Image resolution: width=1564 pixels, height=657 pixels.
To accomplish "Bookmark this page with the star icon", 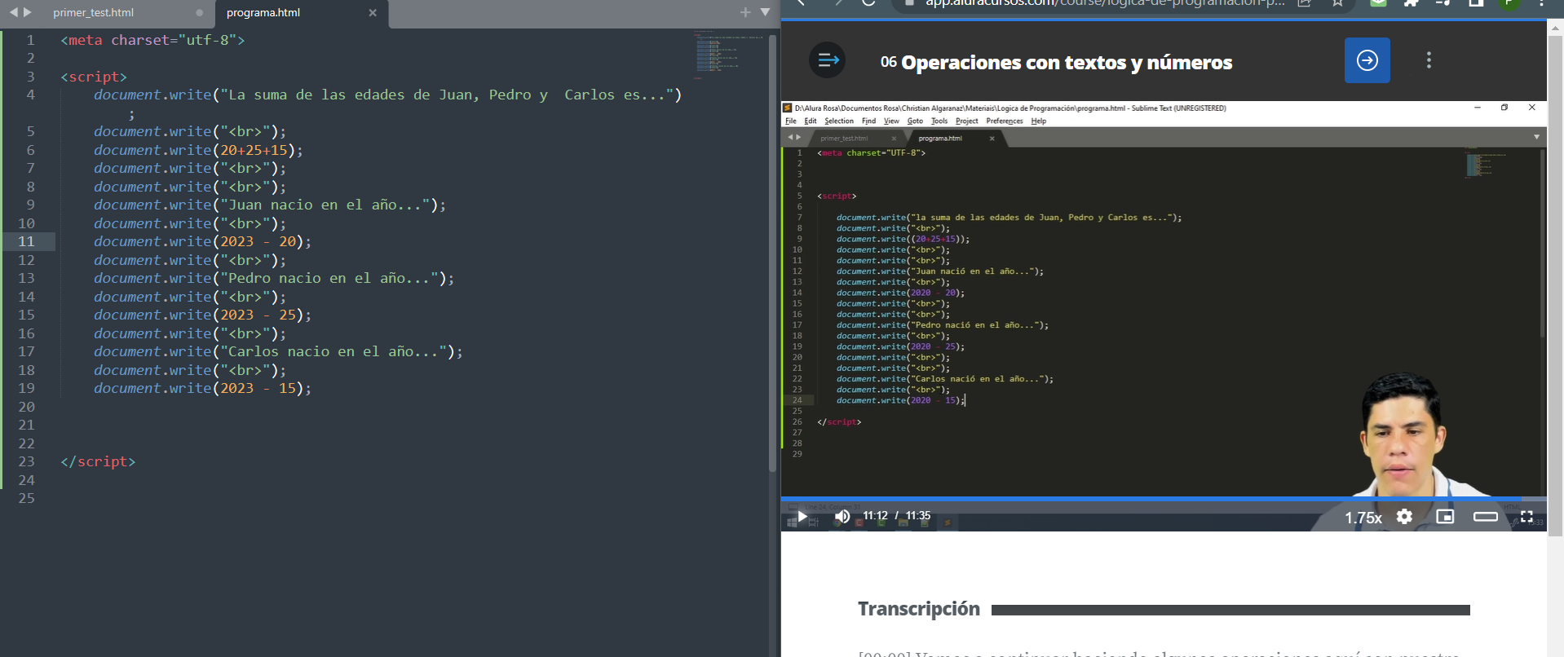I will (x=1337, y=3).
